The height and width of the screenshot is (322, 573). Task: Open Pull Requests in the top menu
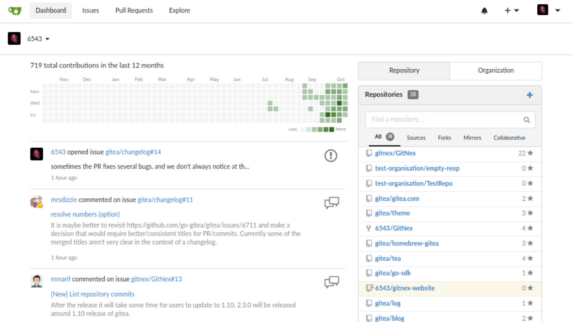(x=134, y=10)
